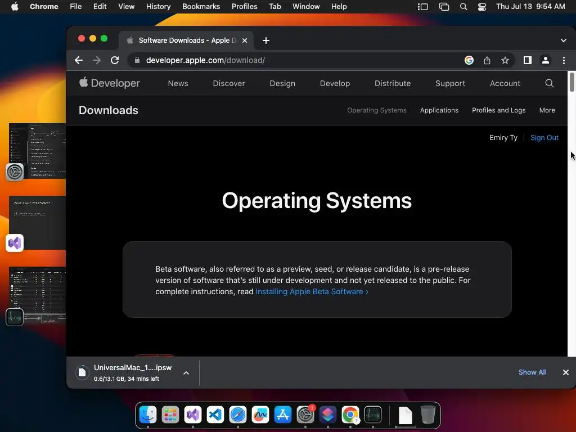The image size is (576, 432).
Task: Open Launchpad from the Dock
Action: (x=170, y=415)
